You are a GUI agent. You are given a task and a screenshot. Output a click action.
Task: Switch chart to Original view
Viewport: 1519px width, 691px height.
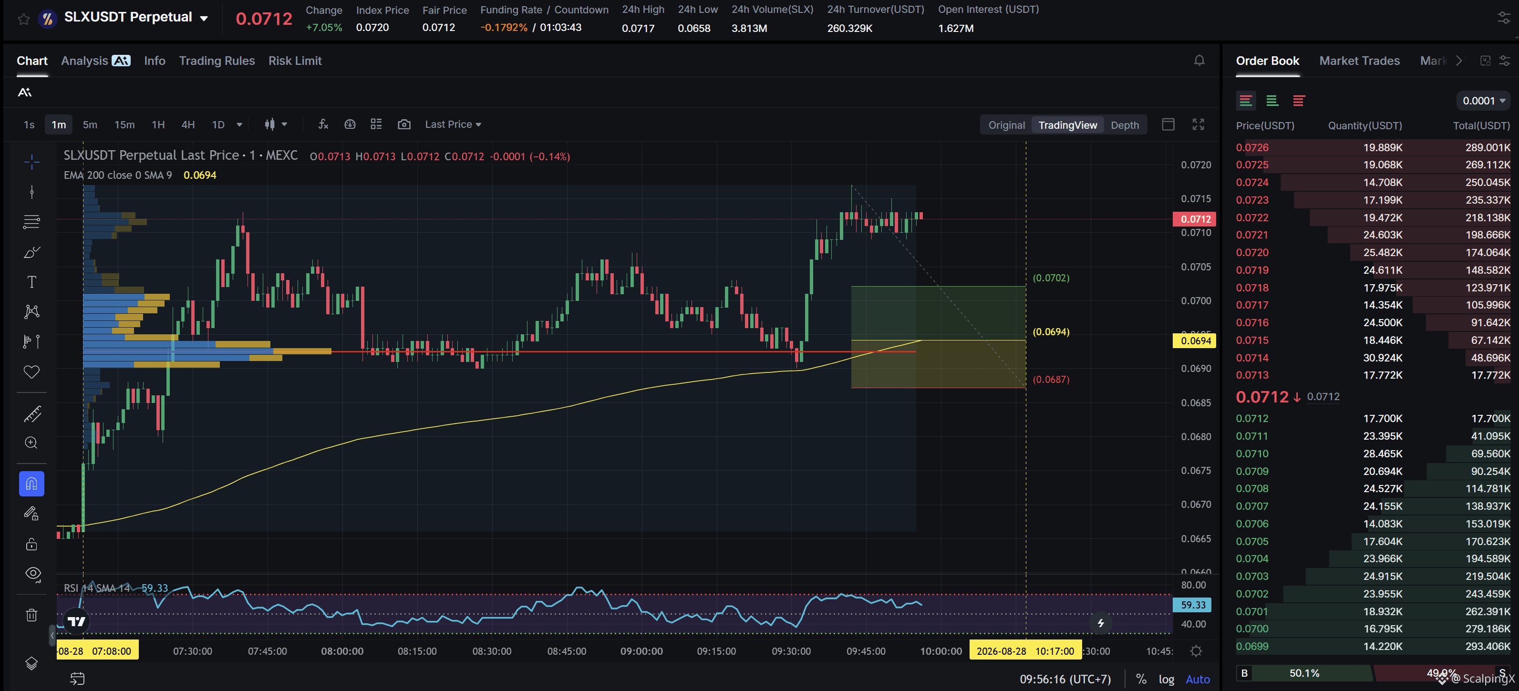tap(1007, 125)
